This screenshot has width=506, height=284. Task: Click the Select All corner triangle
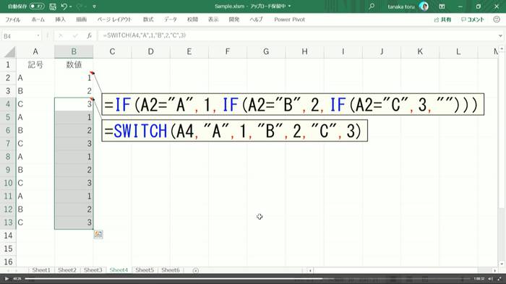10,52
